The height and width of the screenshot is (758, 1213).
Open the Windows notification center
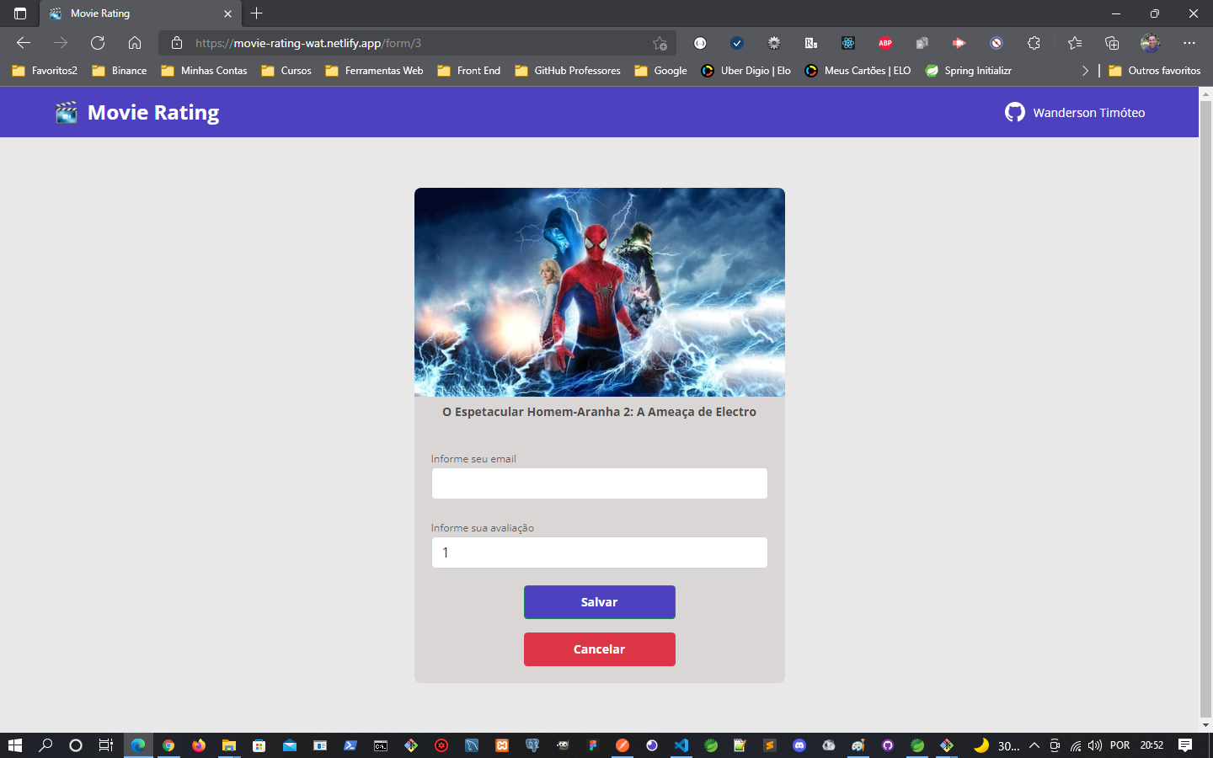tap(1185, 745)
